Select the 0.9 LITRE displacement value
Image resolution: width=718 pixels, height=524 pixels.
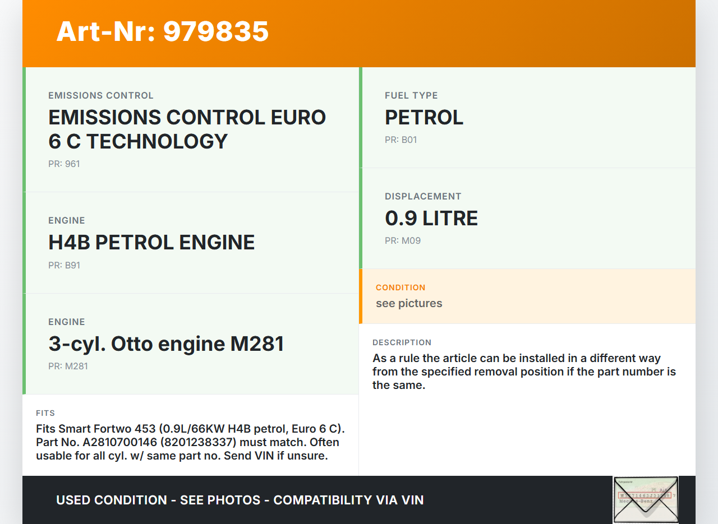pyautogui.click(x=431, y=219)
